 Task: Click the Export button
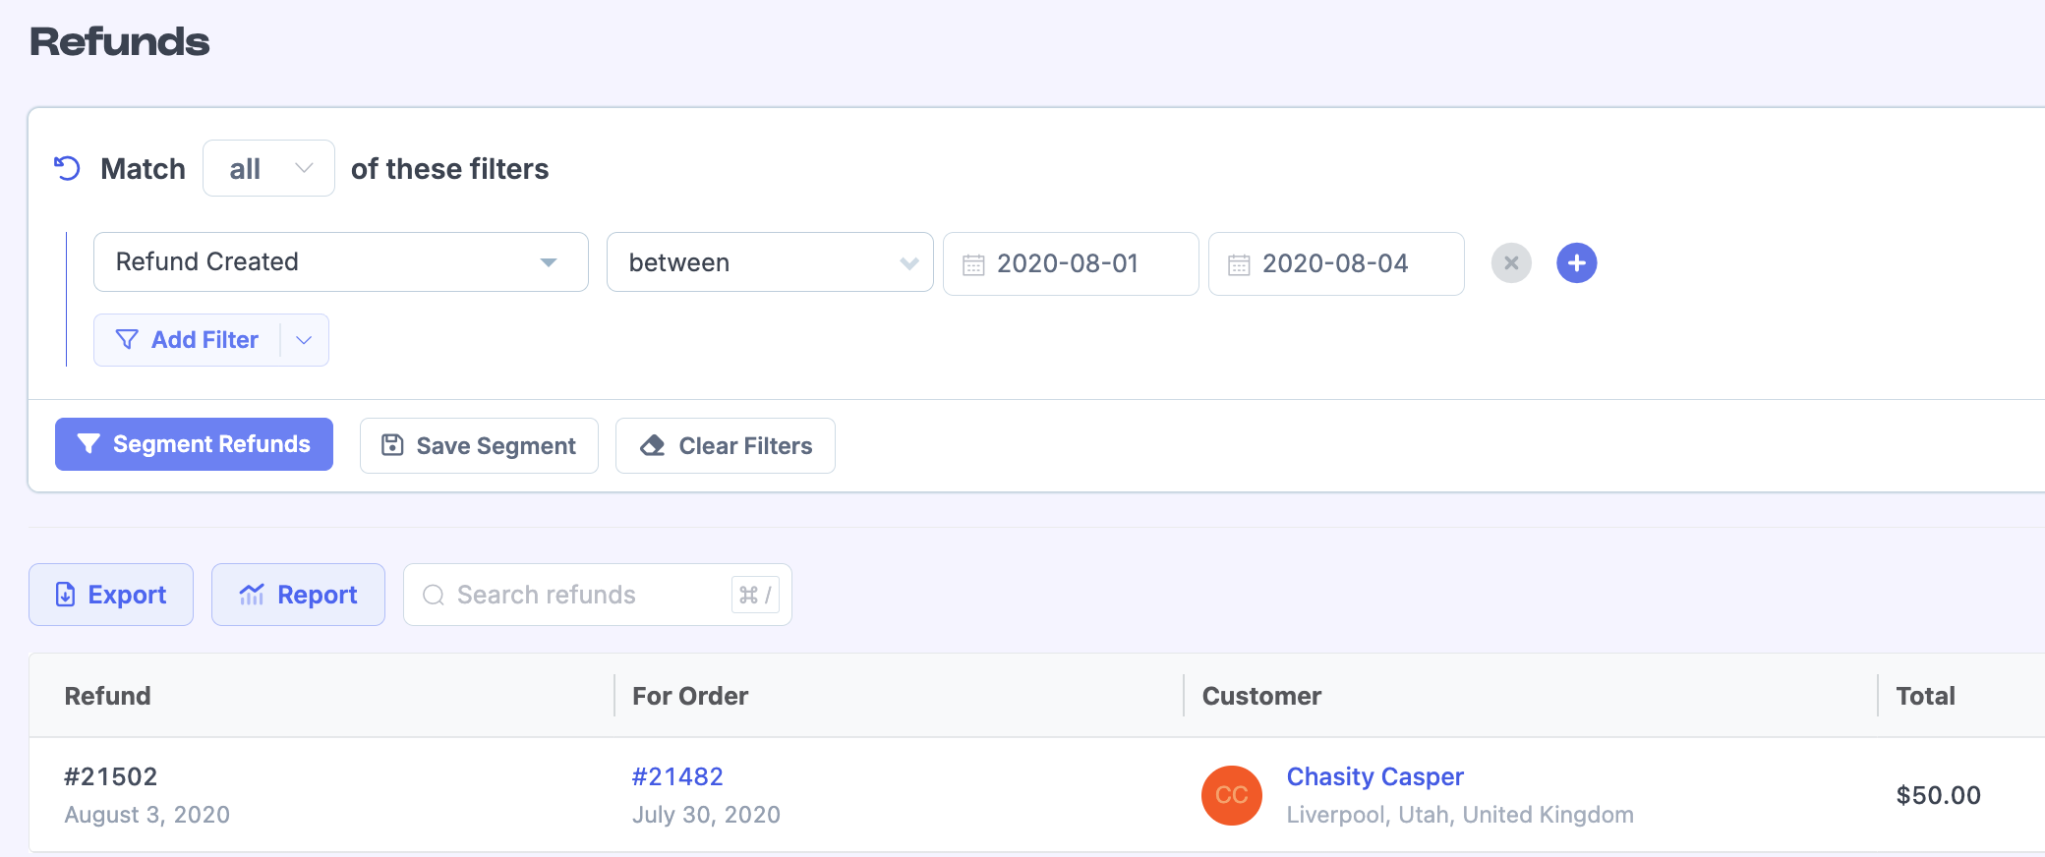coord(111,595)
